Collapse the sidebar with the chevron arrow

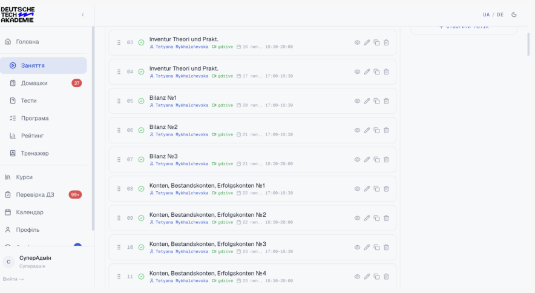click(82, 15)
